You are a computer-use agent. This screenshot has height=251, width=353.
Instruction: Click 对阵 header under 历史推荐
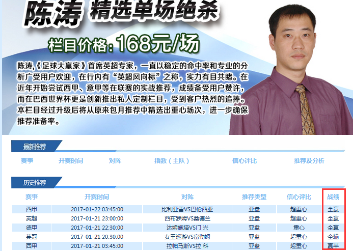pyautogui.click(x=187, y=197)
